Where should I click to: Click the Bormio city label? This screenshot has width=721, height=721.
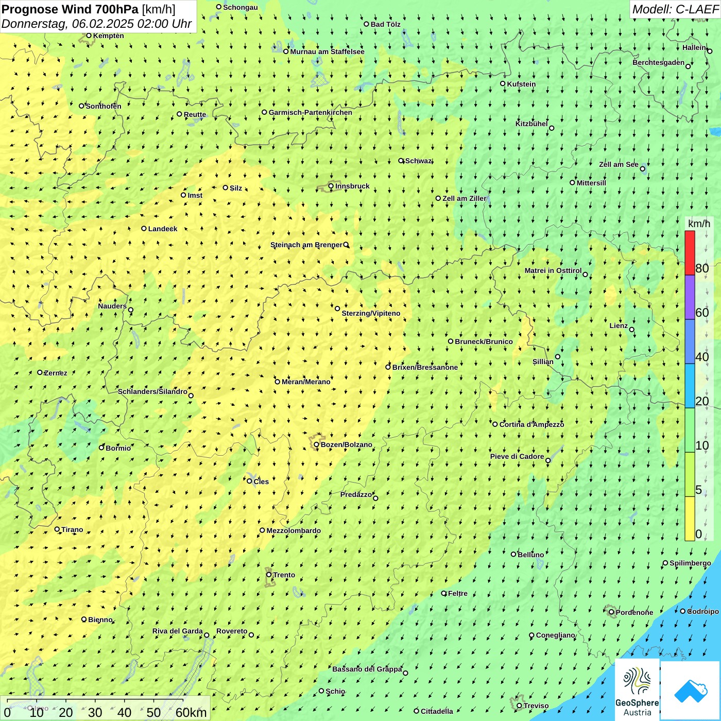pos(118,448)
